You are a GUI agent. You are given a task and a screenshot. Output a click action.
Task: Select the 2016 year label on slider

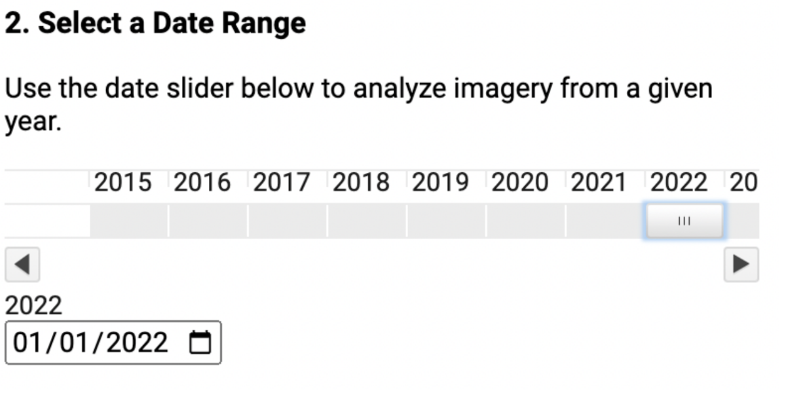202,183
